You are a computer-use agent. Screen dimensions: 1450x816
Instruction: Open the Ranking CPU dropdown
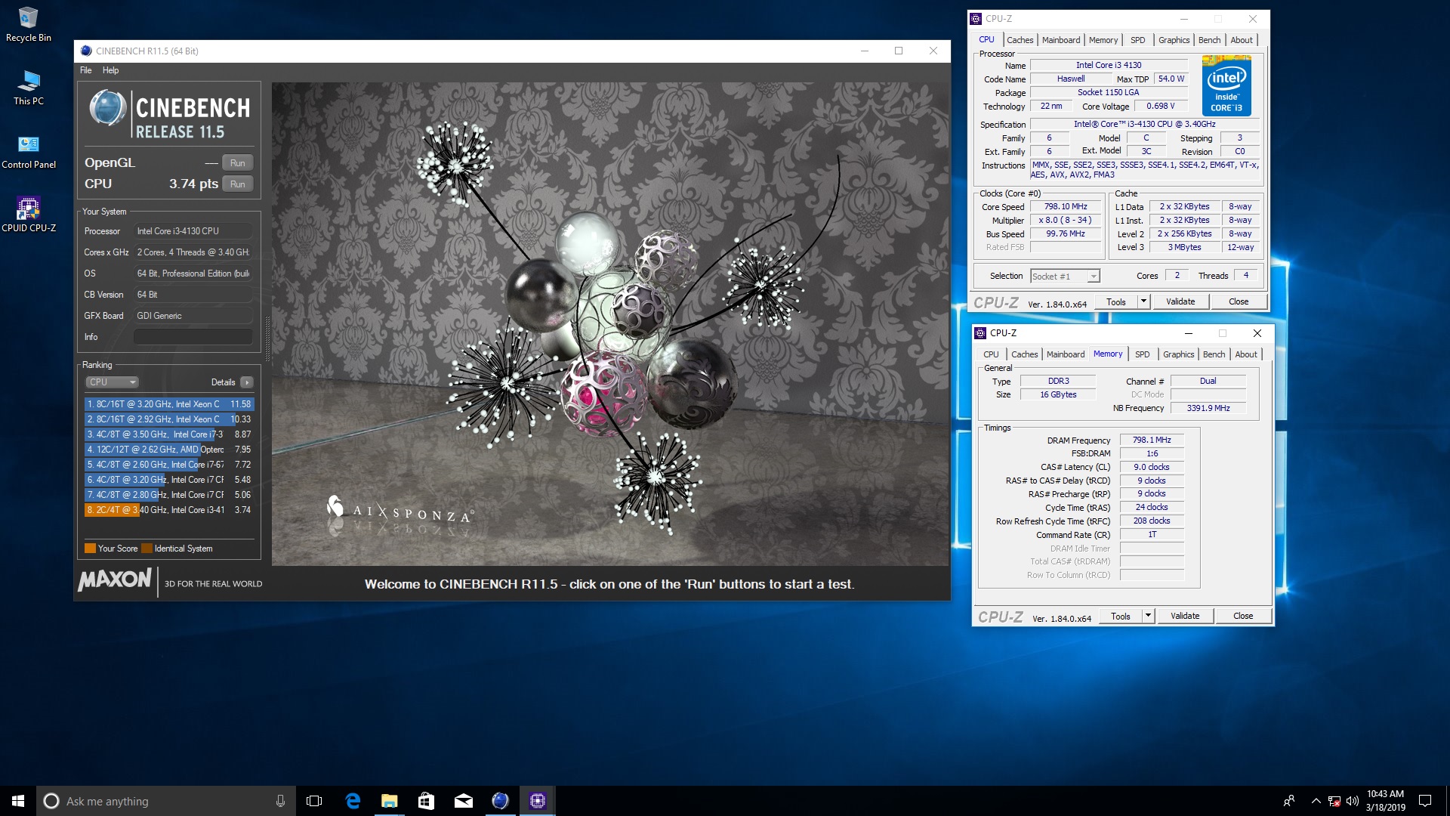[x=112, y=382]
